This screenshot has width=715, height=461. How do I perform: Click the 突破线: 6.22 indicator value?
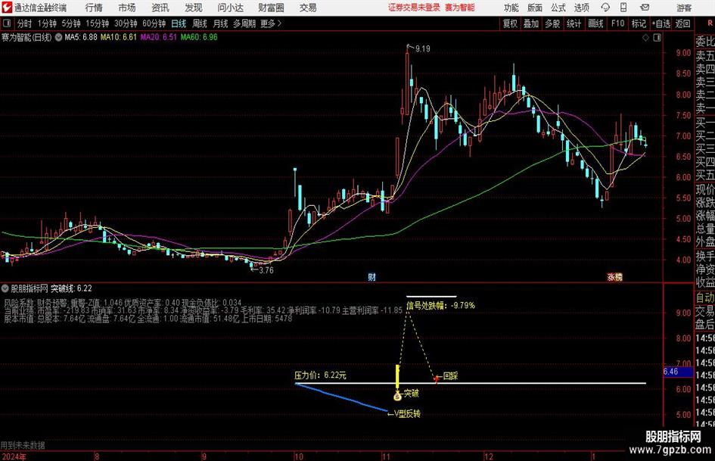71,288
